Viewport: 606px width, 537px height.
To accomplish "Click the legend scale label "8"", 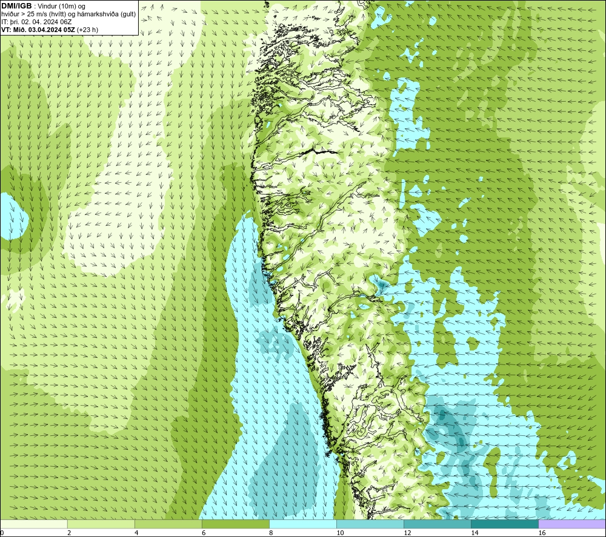I will 271,533.
